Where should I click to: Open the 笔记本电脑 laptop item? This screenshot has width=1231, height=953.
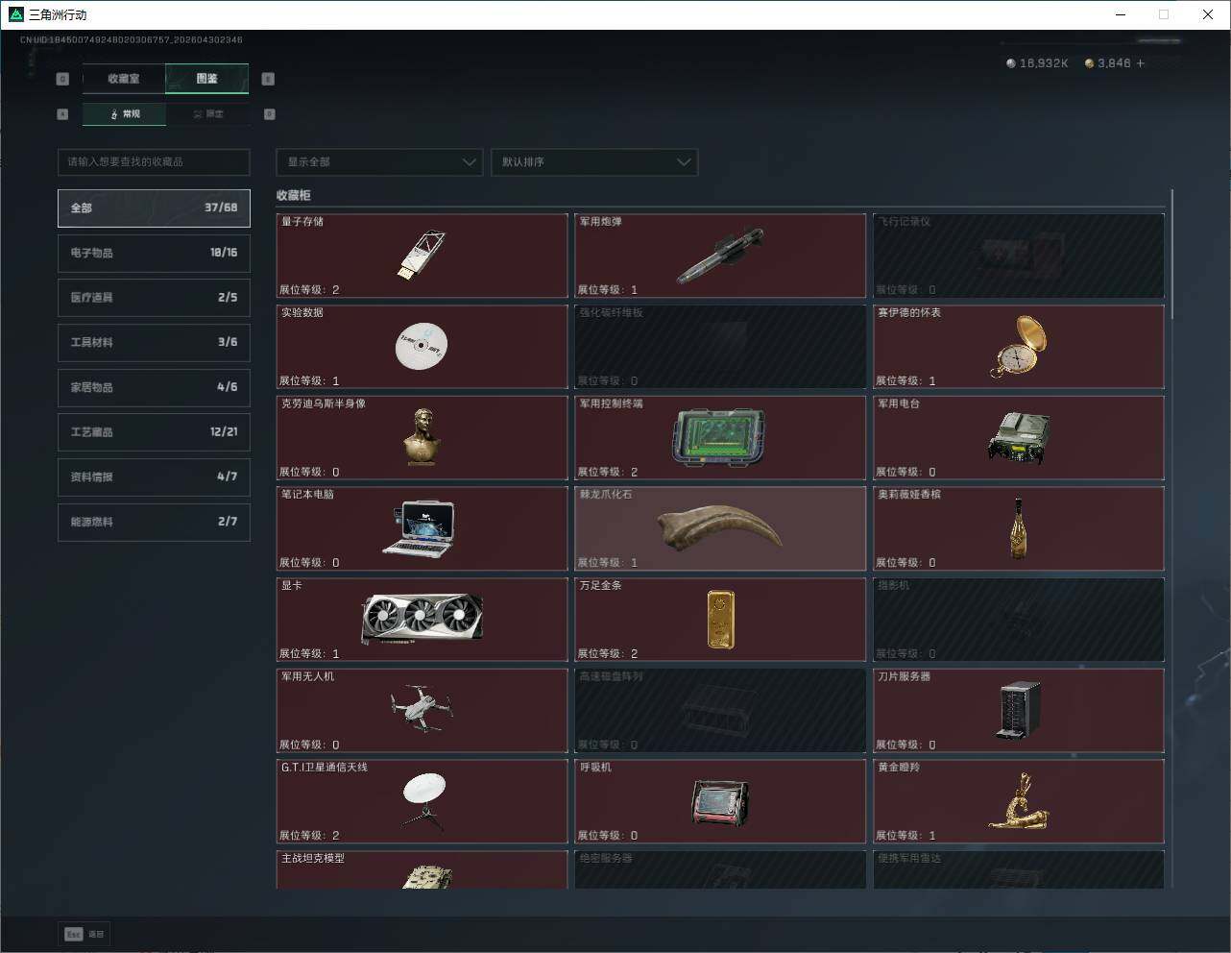(420, 528)
